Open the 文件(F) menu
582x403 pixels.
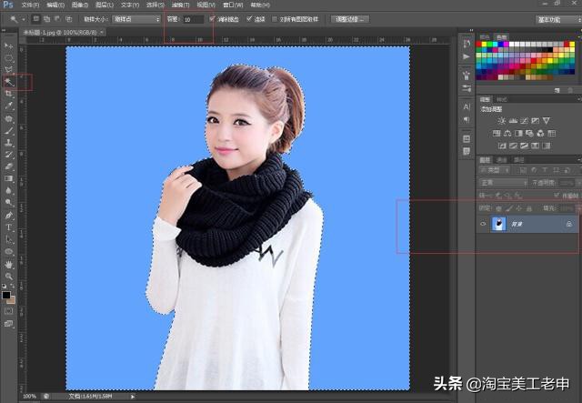click(30, 5)
